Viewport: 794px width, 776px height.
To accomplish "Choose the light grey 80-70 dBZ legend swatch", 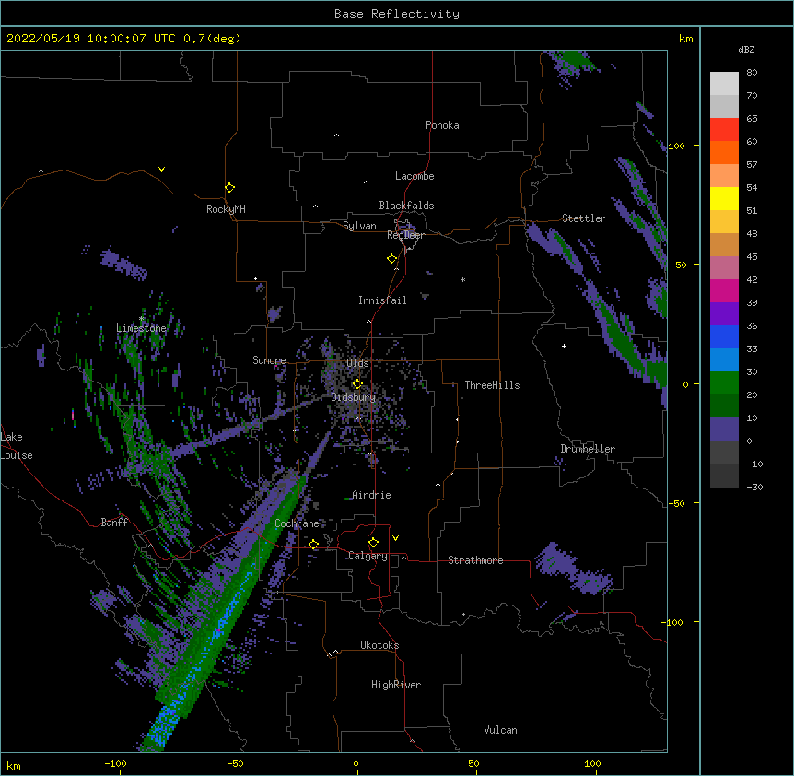I will click(724, 84).
